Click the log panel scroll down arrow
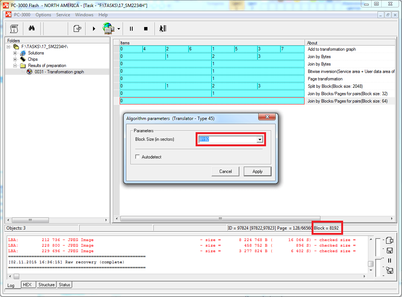Screen dimensions: 402x297 371,270
